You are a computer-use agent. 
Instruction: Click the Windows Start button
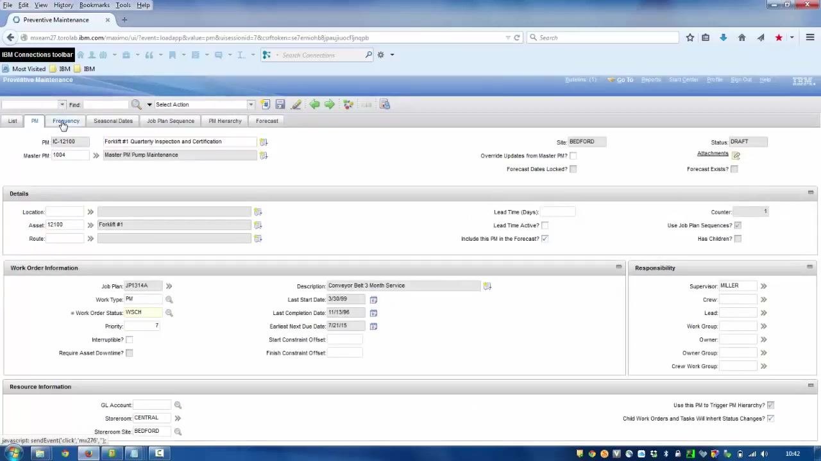click(x=13, y=454)
